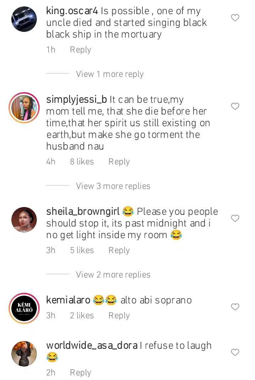Reply to king.oscar4's comment

[80, 50]
